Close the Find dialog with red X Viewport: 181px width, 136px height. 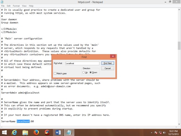click(113, 56)
